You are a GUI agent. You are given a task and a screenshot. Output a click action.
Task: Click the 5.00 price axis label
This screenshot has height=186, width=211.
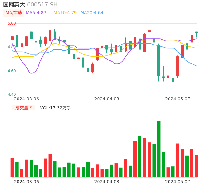[12, 23]
